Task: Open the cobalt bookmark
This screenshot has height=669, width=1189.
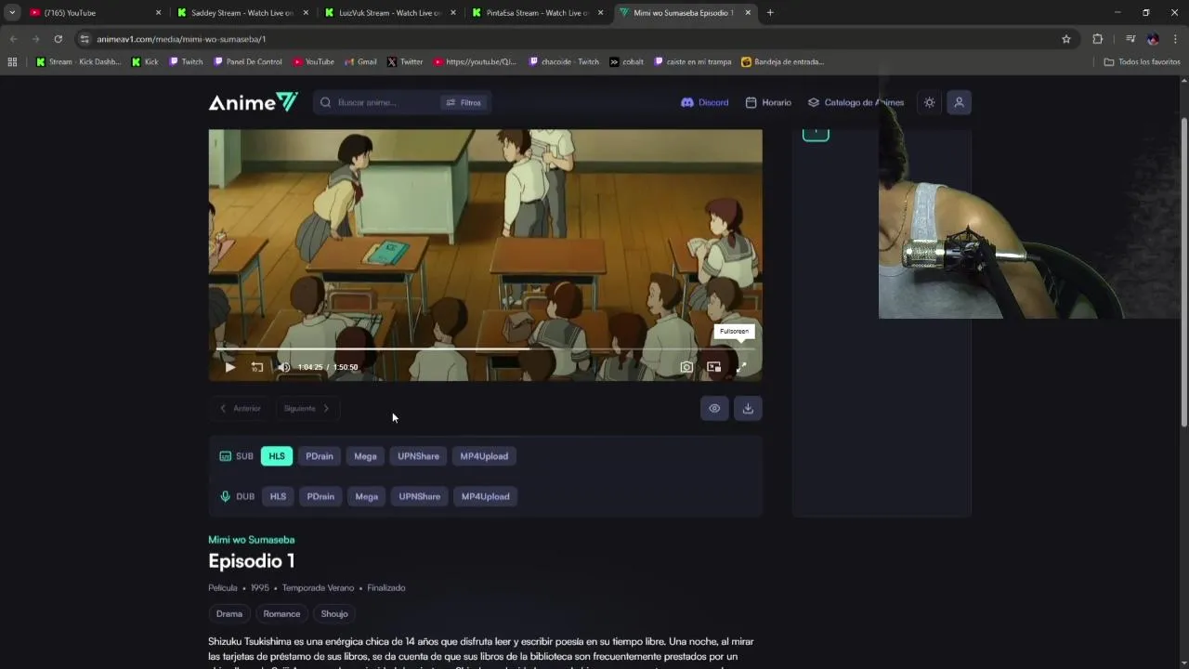Action: [626, 62]
